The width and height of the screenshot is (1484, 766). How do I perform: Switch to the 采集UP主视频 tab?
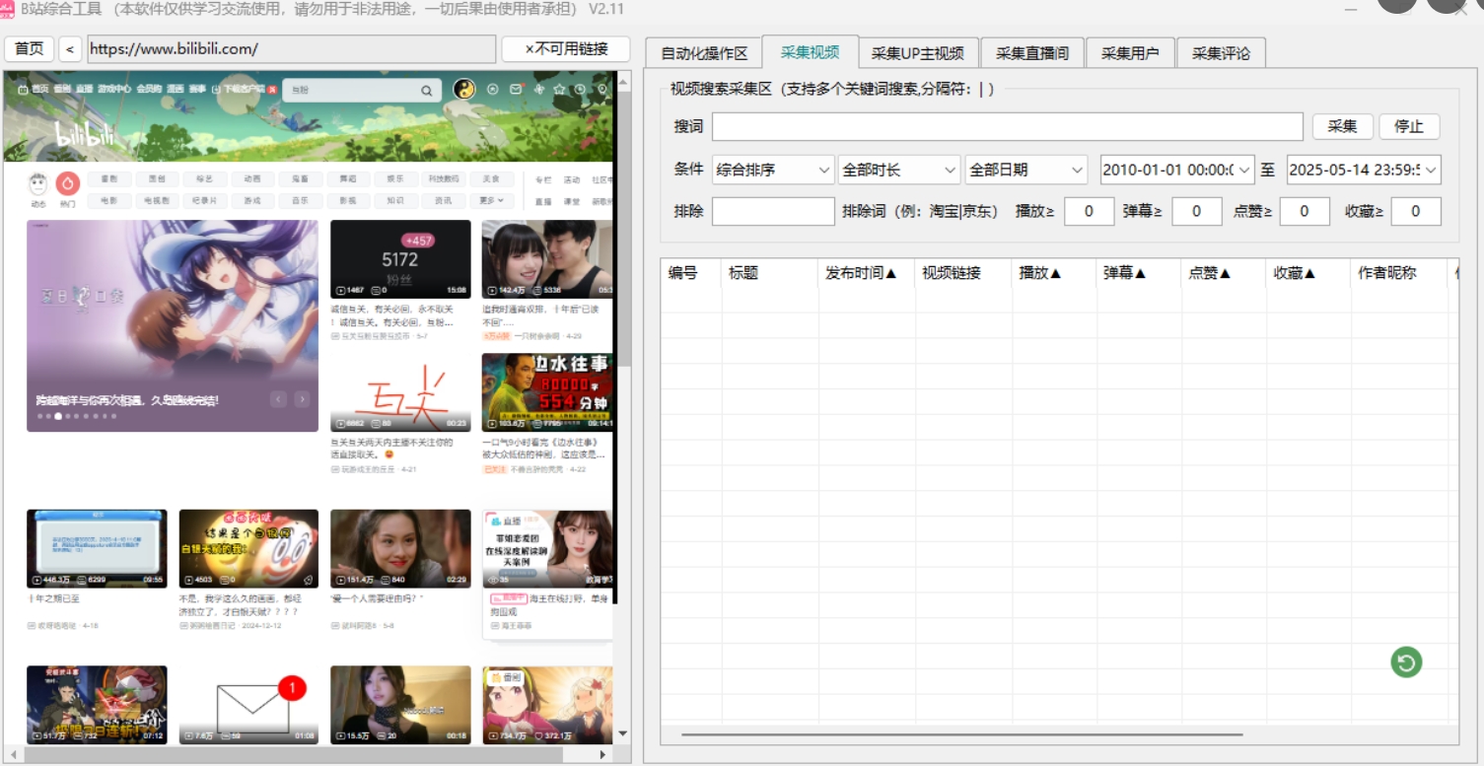[x=917, y=53]
